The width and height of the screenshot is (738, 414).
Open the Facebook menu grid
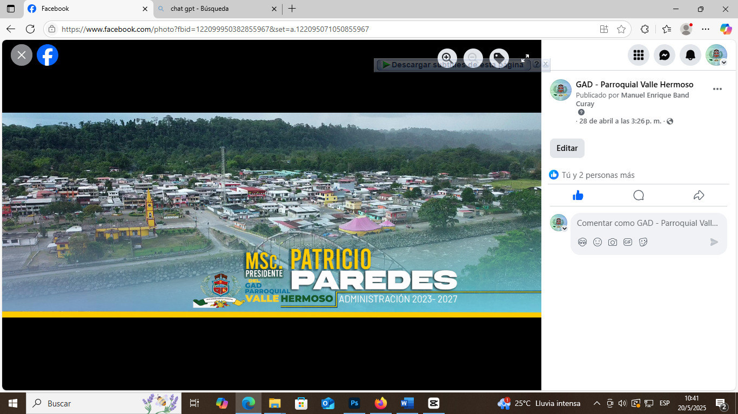639,55
